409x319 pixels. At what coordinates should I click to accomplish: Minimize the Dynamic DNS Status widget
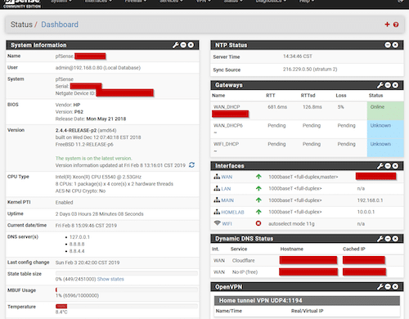[x=388, y=239]
